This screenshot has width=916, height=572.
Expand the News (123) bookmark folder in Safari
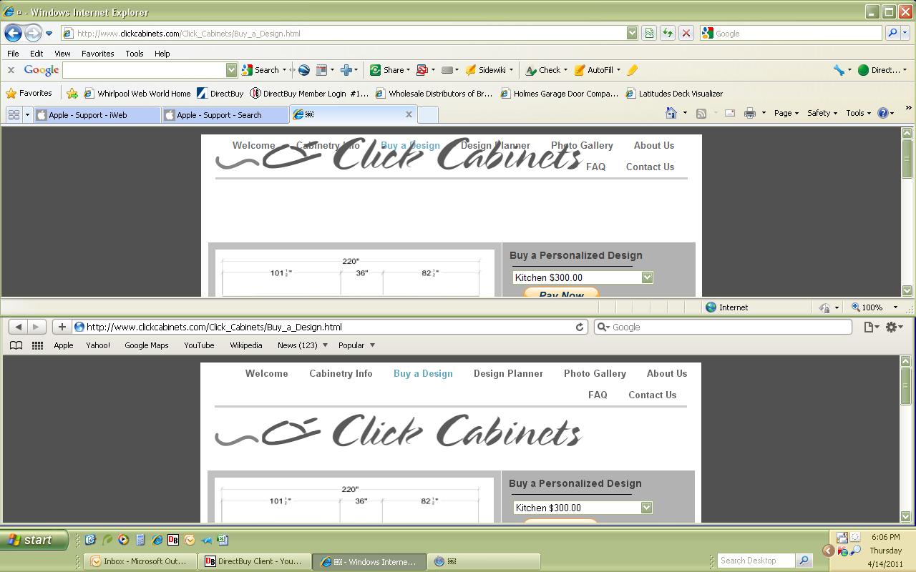point(325,345)
